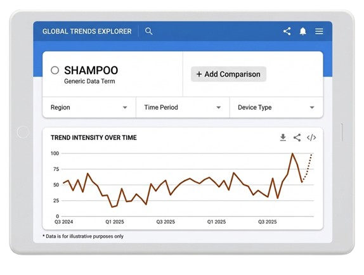The image size is (364, 275).
Task: Click the dotted forecast line segment
Action: click(308, 167)
